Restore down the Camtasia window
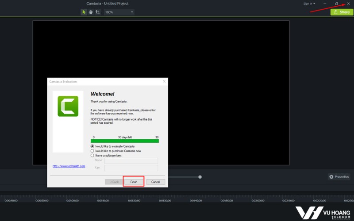Screen dimensions: 354x221 [337, 4]
